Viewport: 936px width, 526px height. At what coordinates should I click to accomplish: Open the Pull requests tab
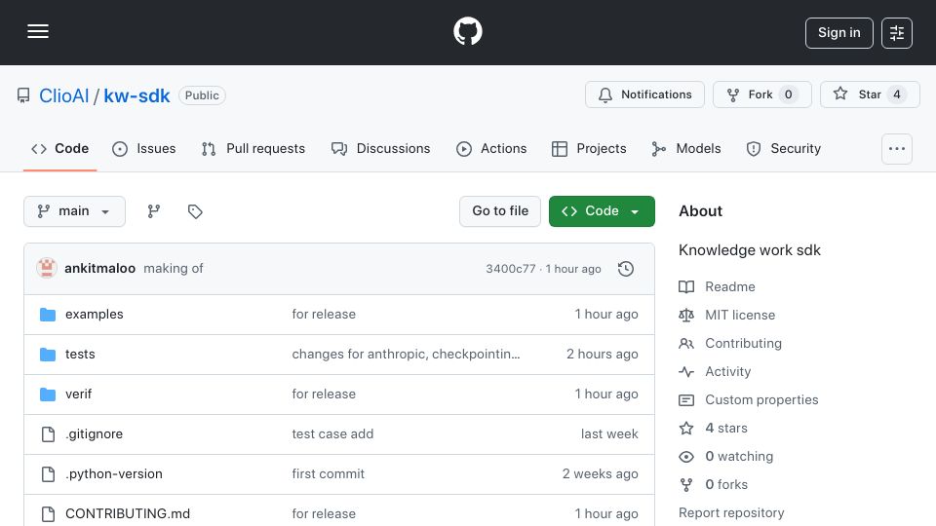[253, 148]
